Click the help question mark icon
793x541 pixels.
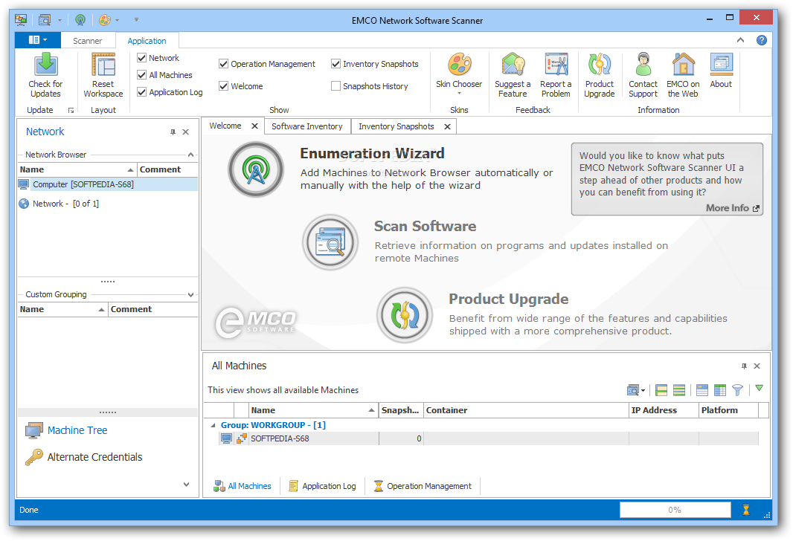(761, 40)
